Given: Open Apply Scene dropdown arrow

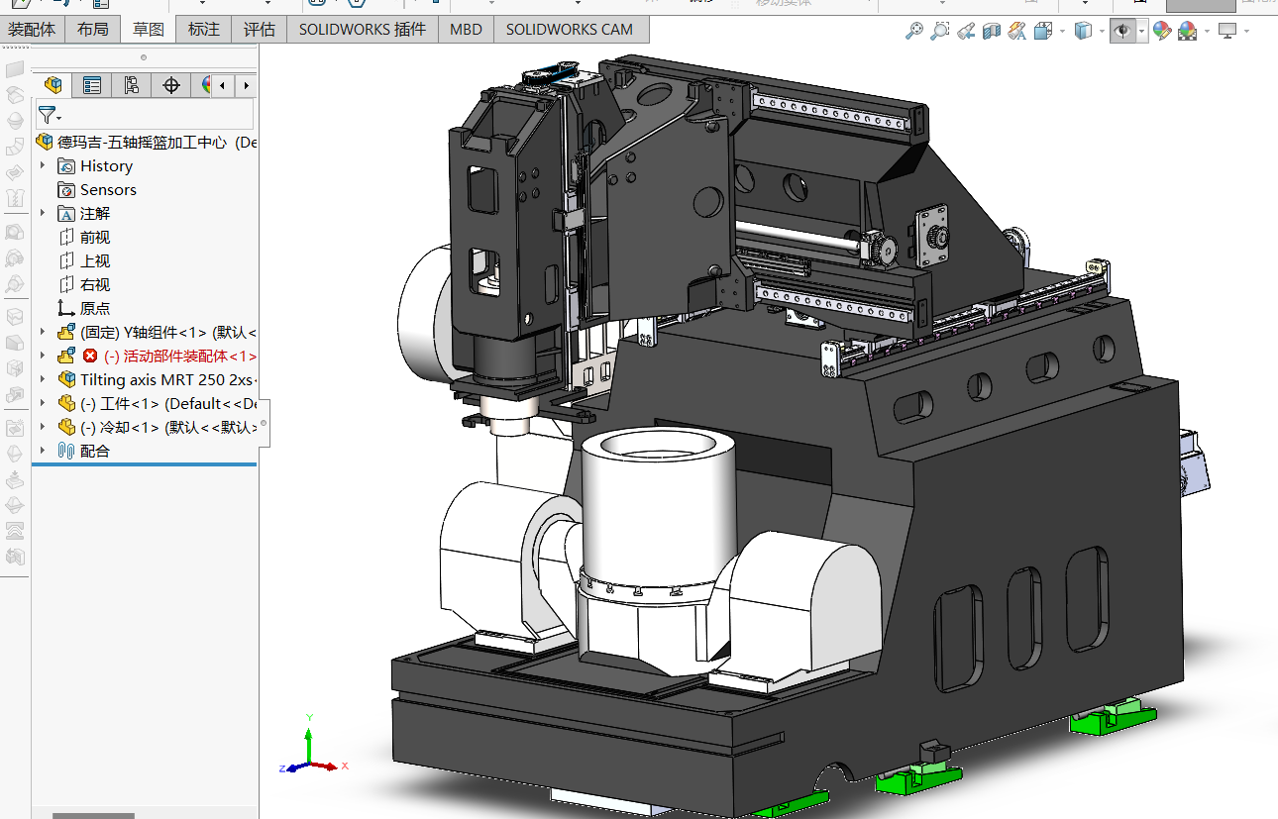Looking at the screenshot, I should [x=1206, y=32].
